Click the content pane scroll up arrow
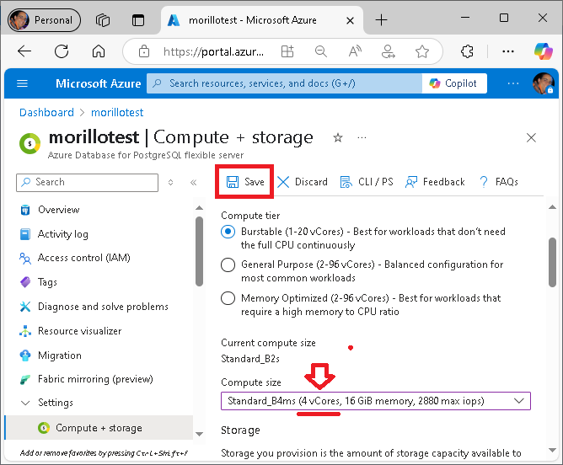Image resolution: width=563 pixels, height=465 pixels. point(553,207)
